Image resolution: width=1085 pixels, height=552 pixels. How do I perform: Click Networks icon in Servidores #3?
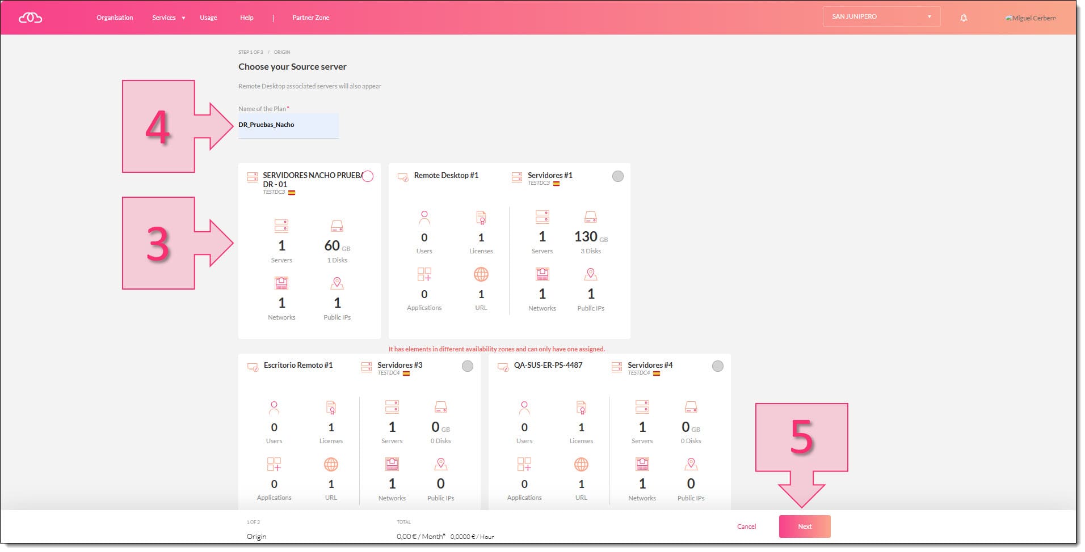click(392, 464)
